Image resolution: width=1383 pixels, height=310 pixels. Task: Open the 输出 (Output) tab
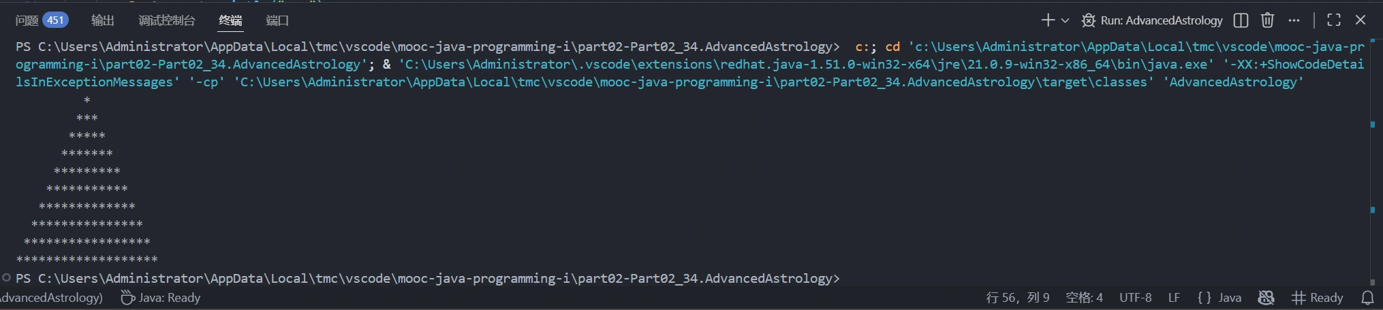pyautogui.click(x=103, y=20)
